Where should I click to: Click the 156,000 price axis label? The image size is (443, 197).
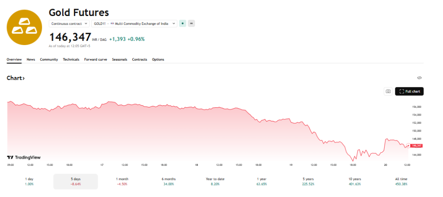click(417, 107)
